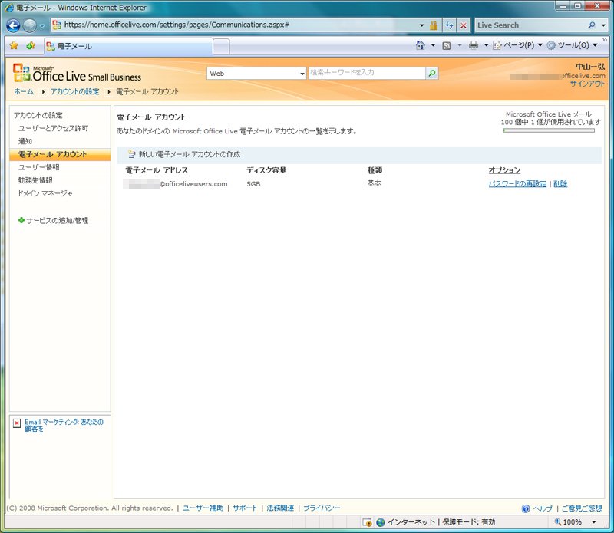Click the ヘルプ footer link
The height and width of the screenshot is (533, 614).
coord(543,508)
